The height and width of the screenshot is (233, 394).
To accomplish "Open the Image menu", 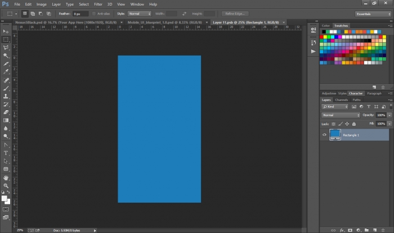I will coord(42,4).
